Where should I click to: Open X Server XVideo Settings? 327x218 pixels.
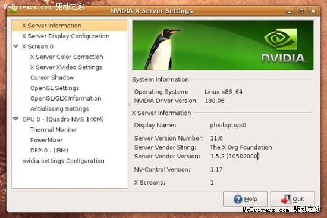click(66, 67)
